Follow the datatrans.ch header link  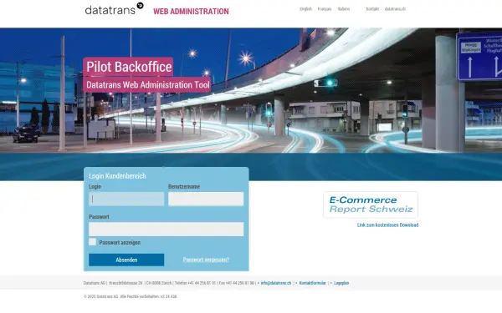coord(395,9)
